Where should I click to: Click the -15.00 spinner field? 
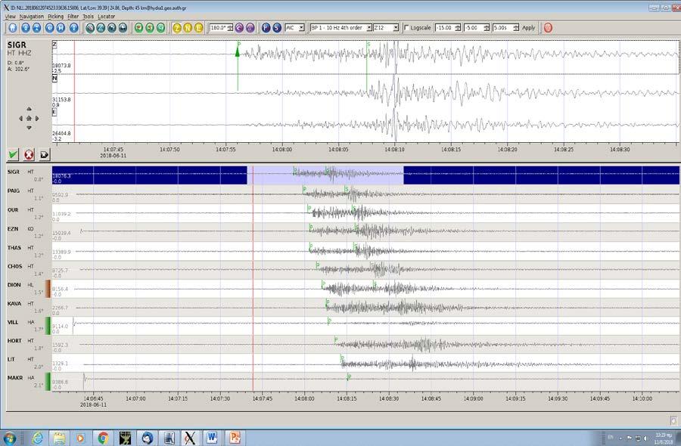point(448,28)
